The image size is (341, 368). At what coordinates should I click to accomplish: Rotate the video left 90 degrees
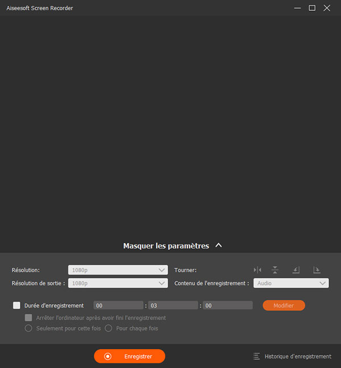click(296, 270)
